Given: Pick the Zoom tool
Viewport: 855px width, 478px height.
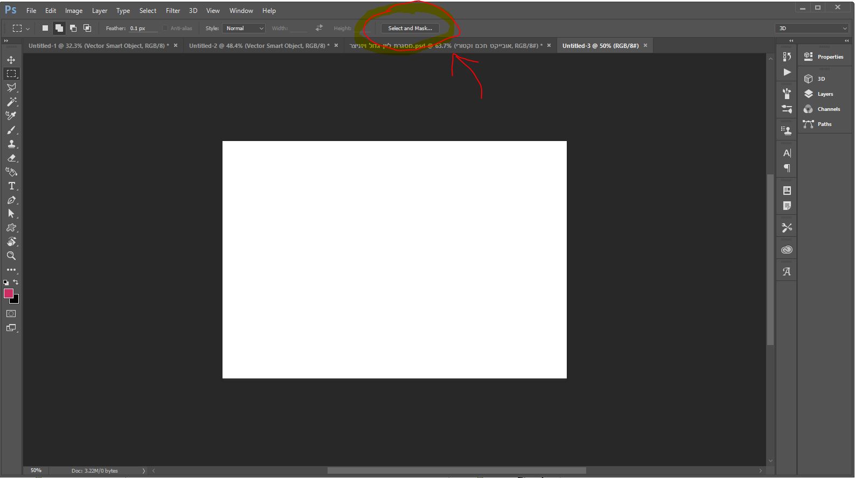Looking at the screenshot, I should point(11,256).
